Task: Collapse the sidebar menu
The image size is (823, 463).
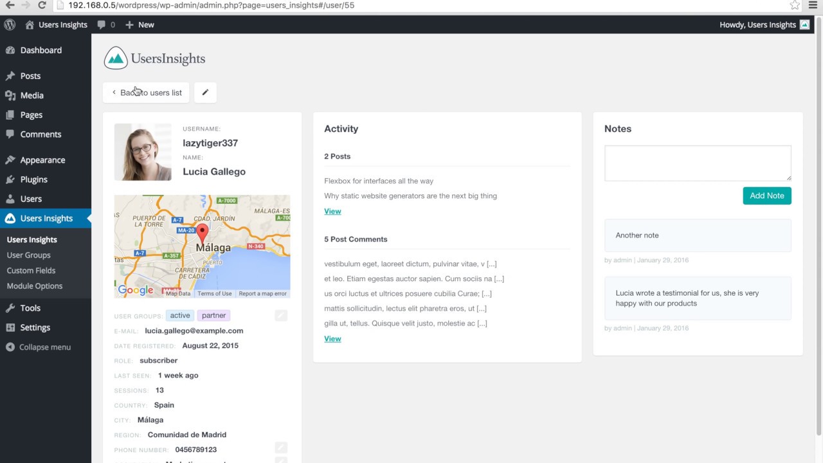Action: click(46, 347)
